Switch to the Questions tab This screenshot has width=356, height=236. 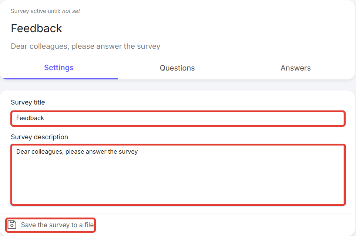tap(177, 68)
